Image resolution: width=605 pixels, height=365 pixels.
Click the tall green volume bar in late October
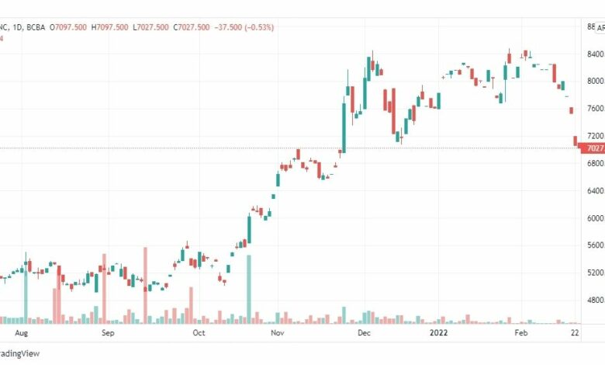[x=249, y=290]
